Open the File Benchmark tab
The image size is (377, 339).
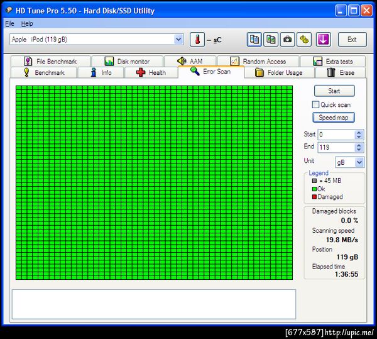point(50,62)
